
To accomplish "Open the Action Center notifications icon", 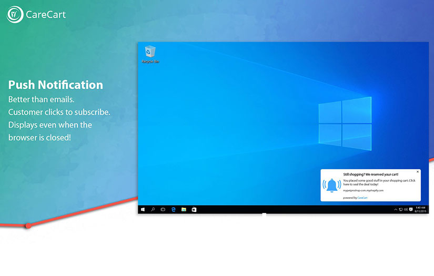I will point(411,209).
